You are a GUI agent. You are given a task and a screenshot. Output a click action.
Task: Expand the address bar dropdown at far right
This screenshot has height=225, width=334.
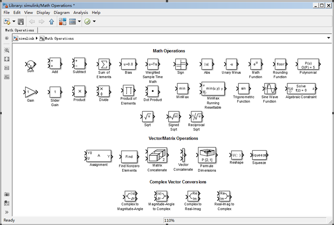(328, 38)
